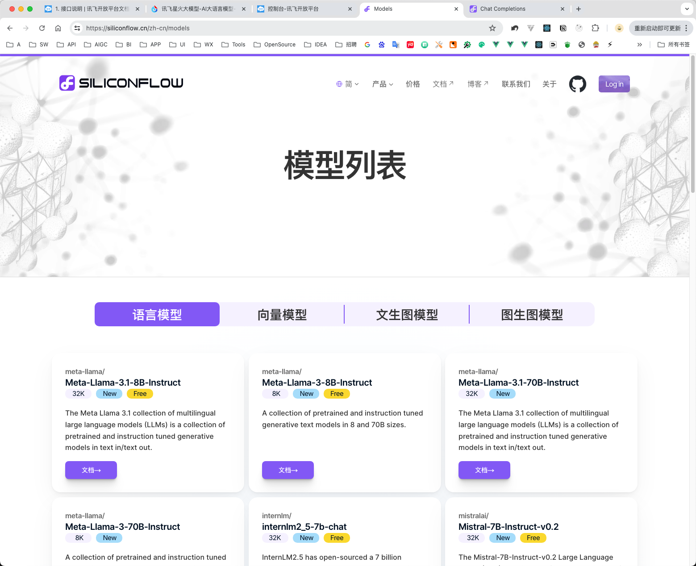Click the Google bookmark icon

[x=367, y=45]
